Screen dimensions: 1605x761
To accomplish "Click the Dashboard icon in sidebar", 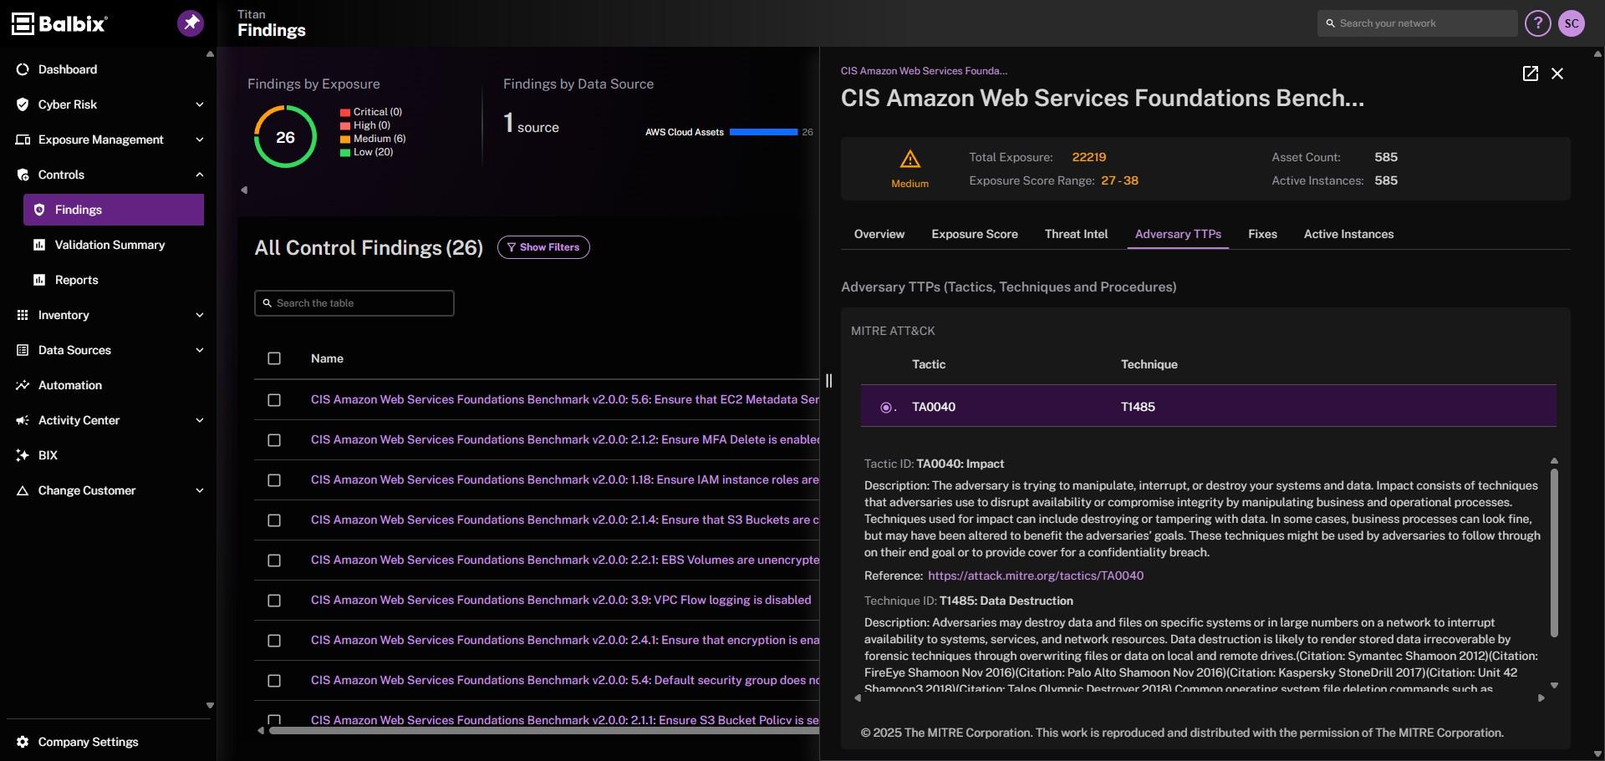I will tap(23, 69).
